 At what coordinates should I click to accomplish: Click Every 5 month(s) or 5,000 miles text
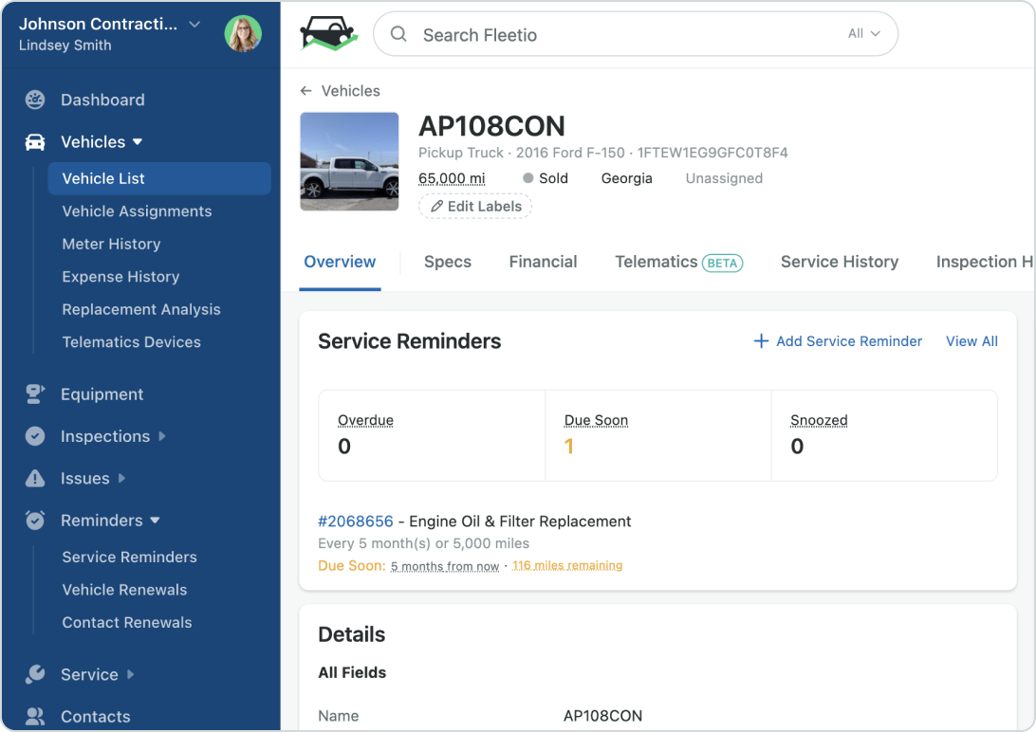pos(423,544)
